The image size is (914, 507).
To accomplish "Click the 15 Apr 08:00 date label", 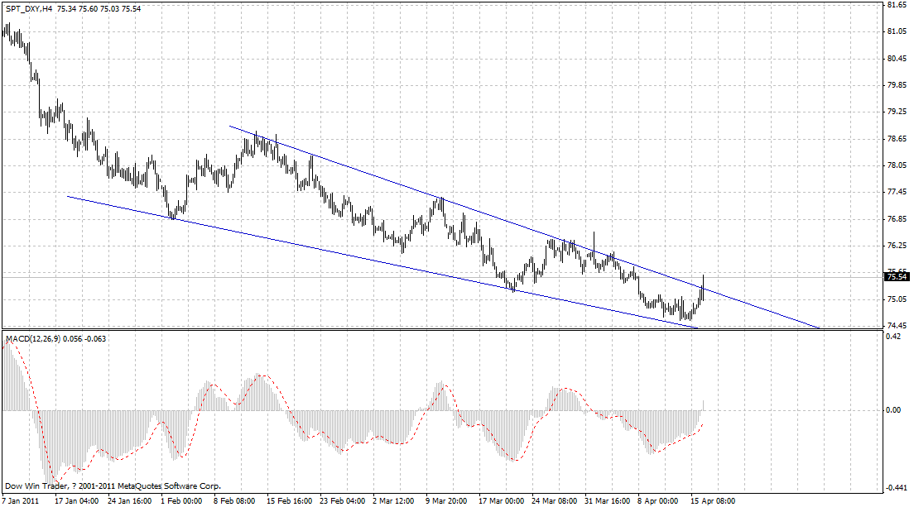I will click(x=712, y=500).
